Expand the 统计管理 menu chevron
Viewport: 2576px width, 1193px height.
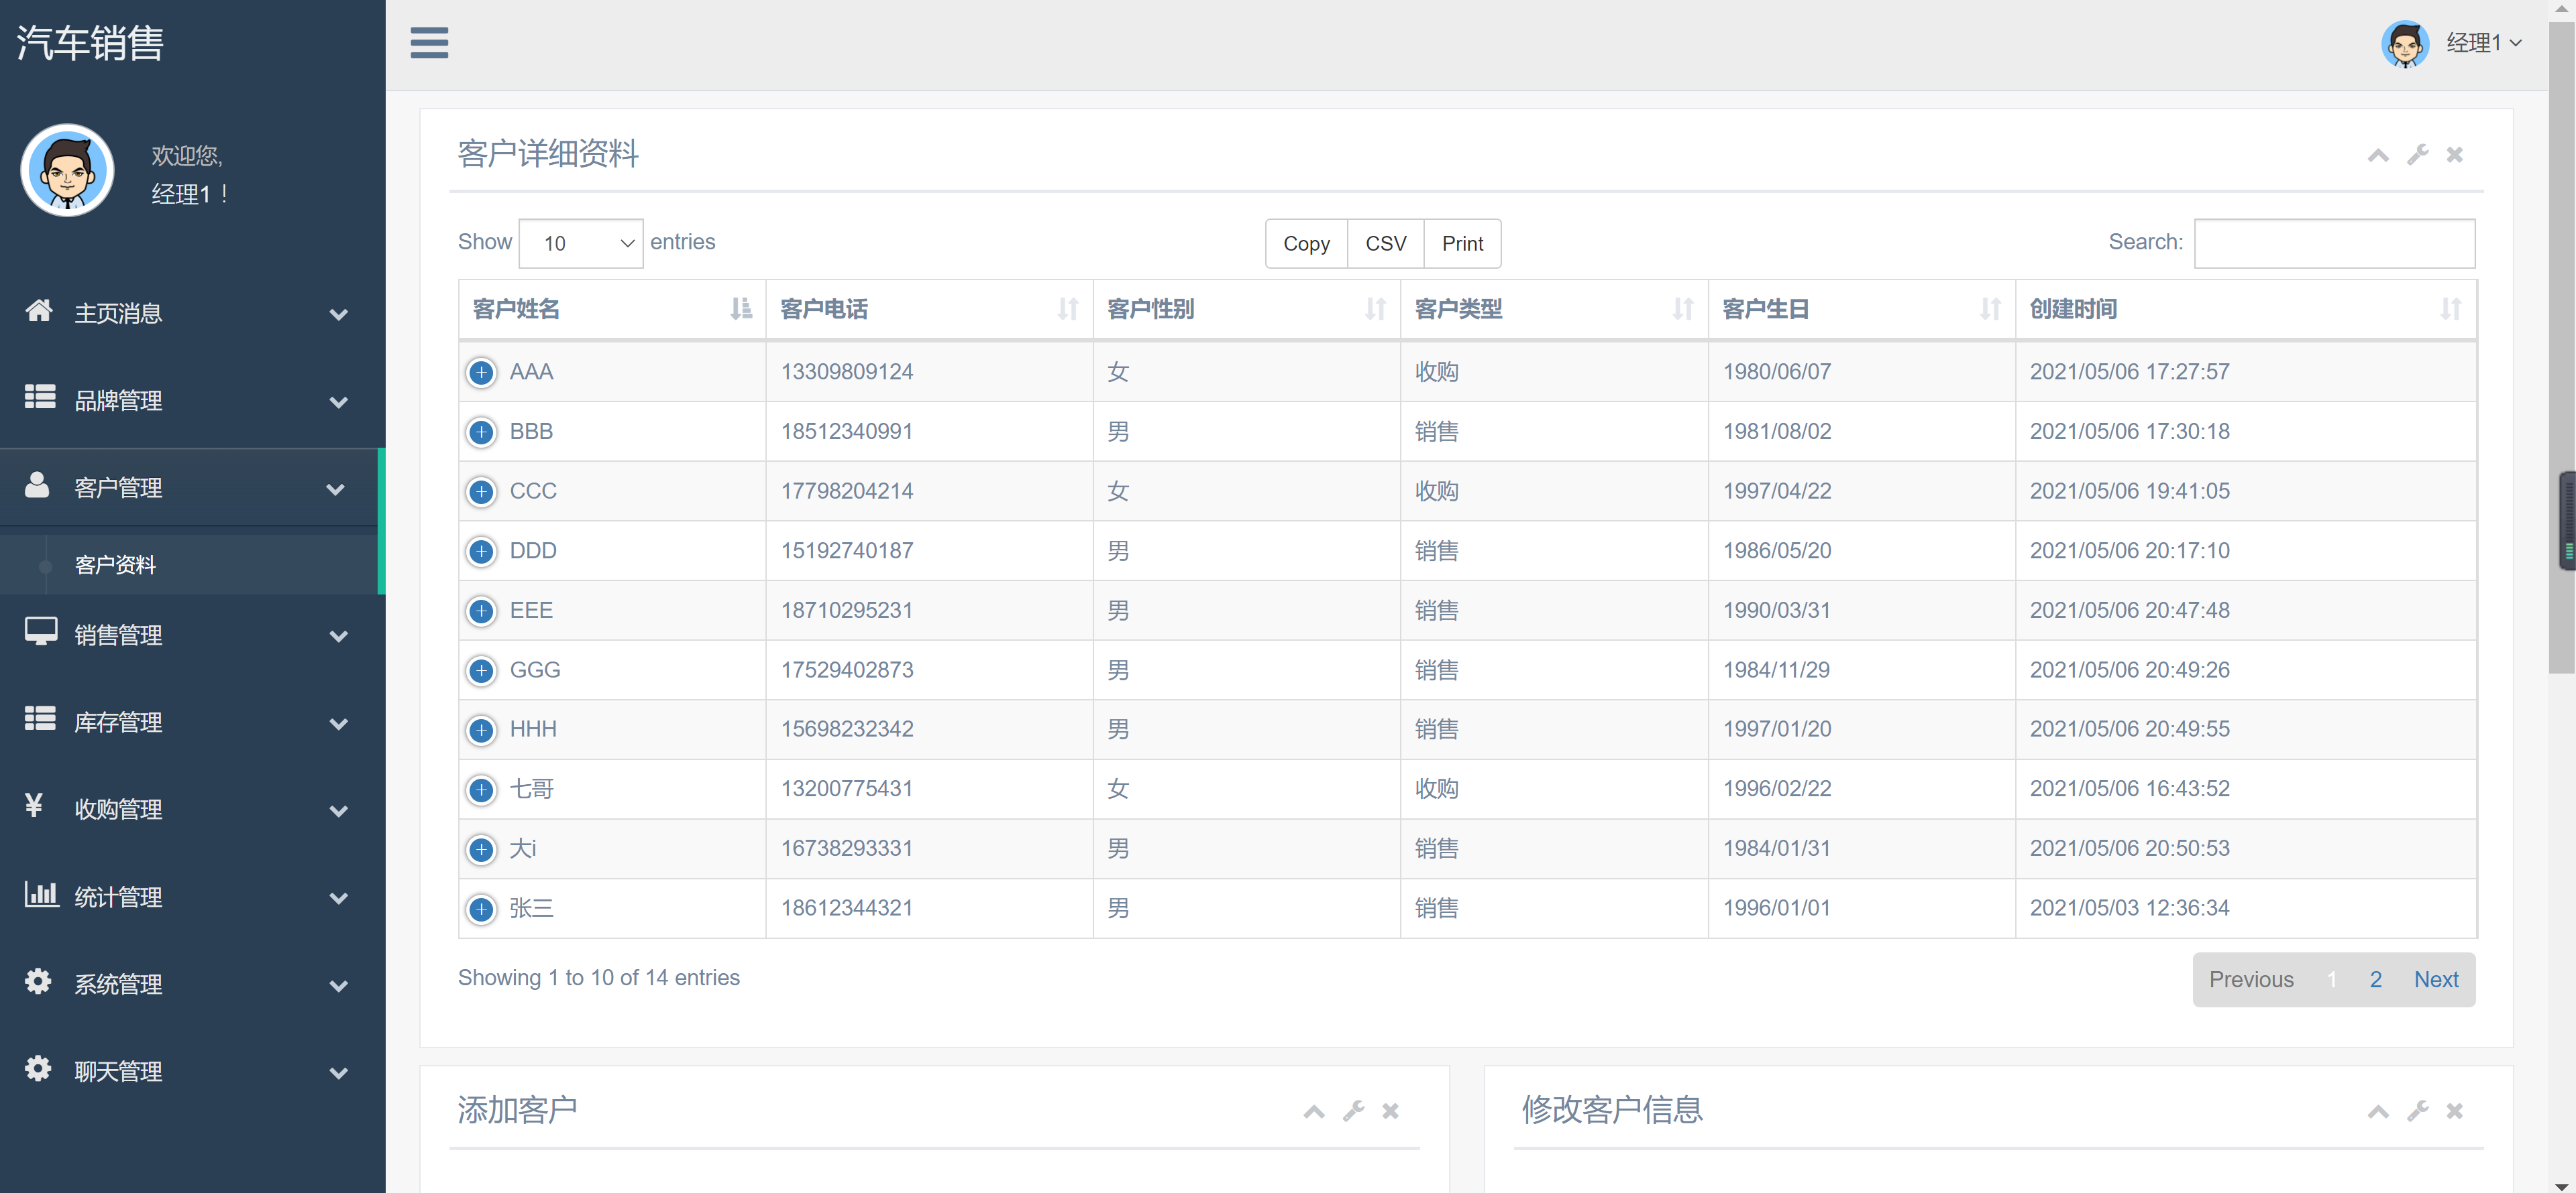[339, 898]
